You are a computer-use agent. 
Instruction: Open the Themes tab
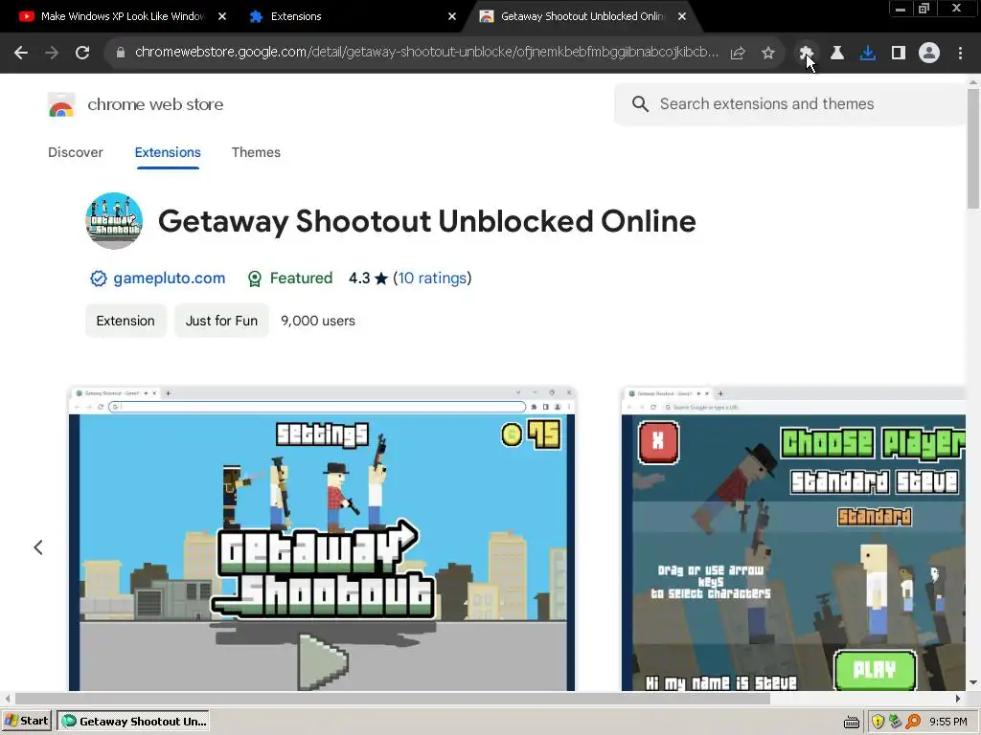point(256,152)
